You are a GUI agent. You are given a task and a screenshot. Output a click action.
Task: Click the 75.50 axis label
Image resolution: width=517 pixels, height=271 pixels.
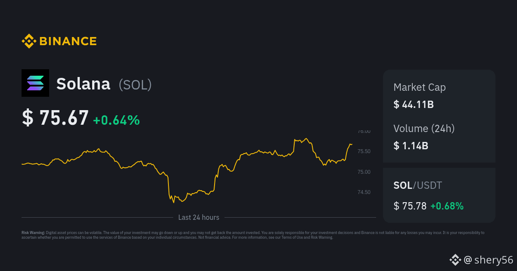(364, 151)
